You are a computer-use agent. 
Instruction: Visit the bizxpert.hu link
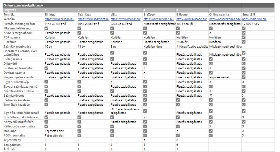tap(158, 19)
